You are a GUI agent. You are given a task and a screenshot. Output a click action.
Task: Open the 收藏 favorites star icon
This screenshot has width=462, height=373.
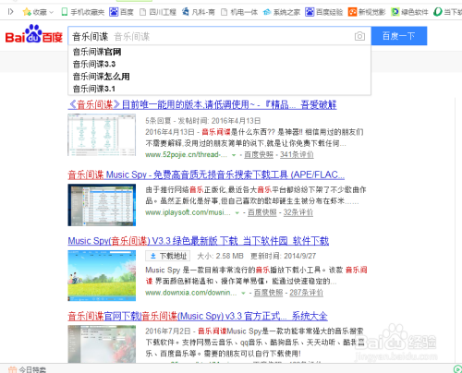pyautogui.click(x=27, y=12)
